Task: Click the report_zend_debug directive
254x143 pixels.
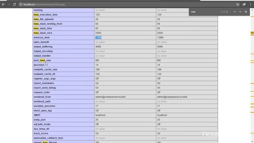Action: [45, 87]
